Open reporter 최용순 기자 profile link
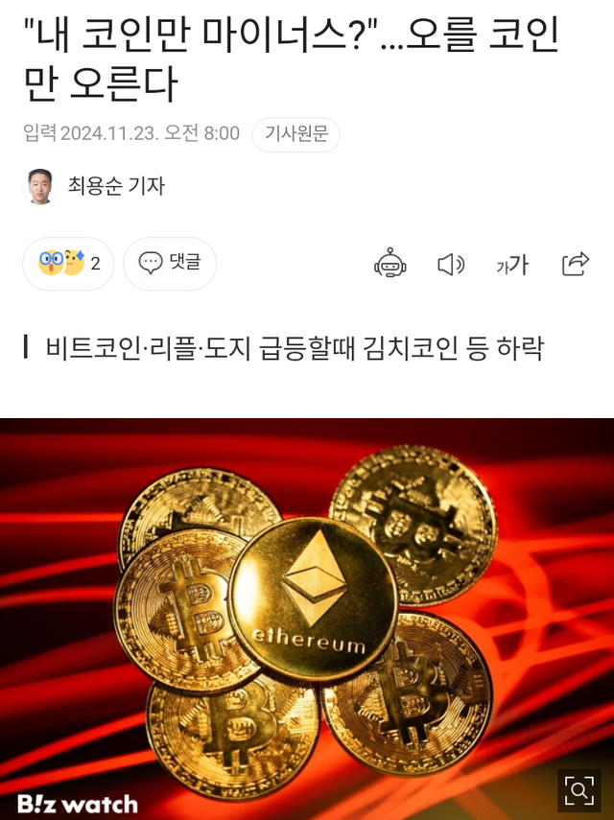 tap(116, 186)
